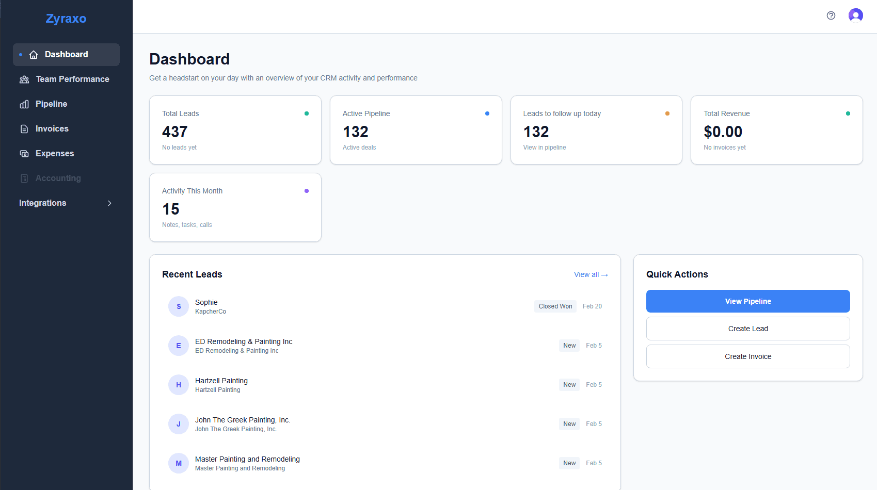The height and width of the screenshot is (490, 877).
Task: Follow the View all leads link
Action: click(591, 275)
